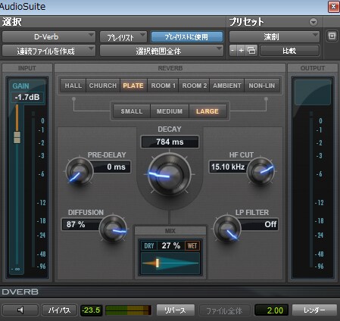Click the リバース reverse button

point(176,310)
